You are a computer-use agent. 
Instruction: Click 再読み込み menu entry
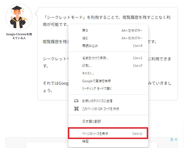[x=108, y=46]
